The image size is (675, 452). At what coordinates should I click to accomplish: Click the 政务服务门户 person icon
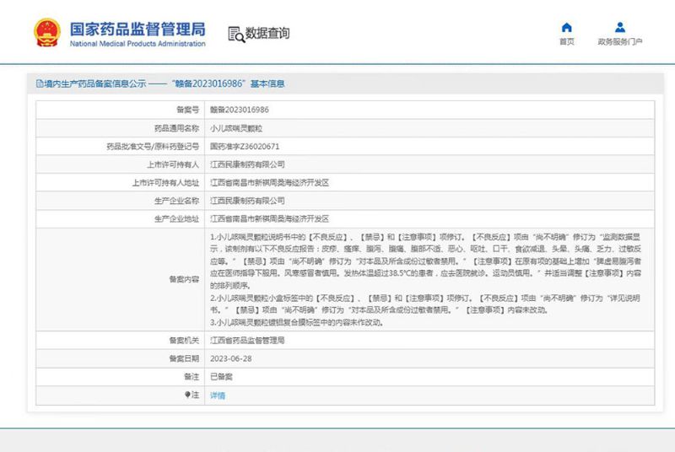[x=620, y=27]
